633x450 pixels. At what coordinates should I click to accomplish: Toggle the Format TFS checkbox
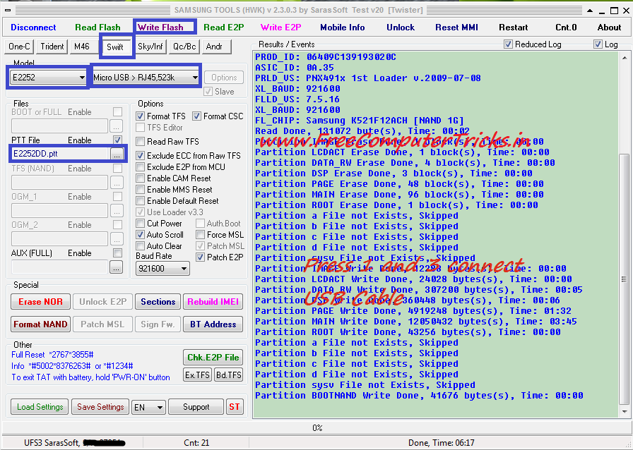(140, 116)
